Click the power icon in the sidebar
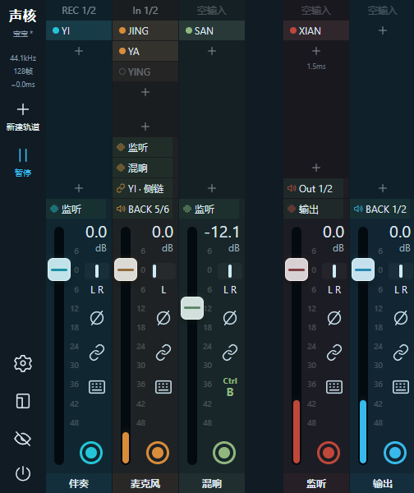 (x=23, y=473)
